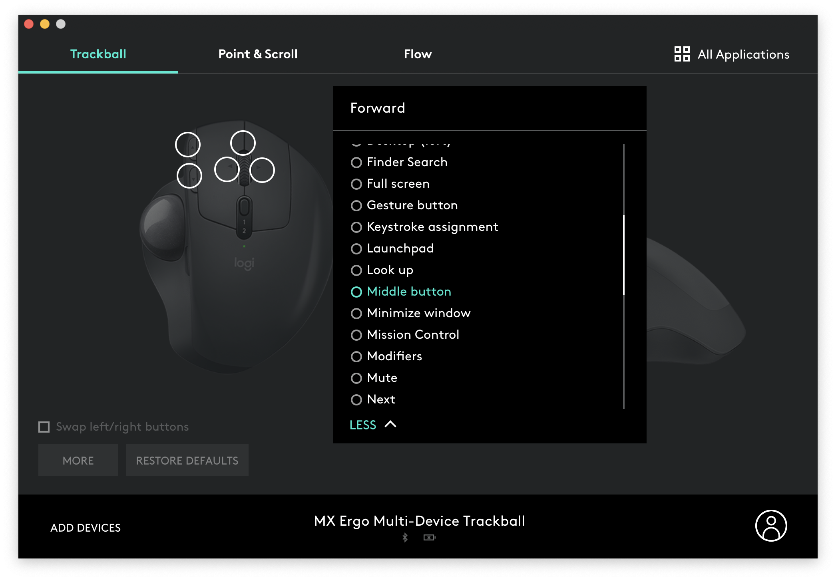
Task: Select the scroll wheel top circle hotspot
Action: [243, 143]
